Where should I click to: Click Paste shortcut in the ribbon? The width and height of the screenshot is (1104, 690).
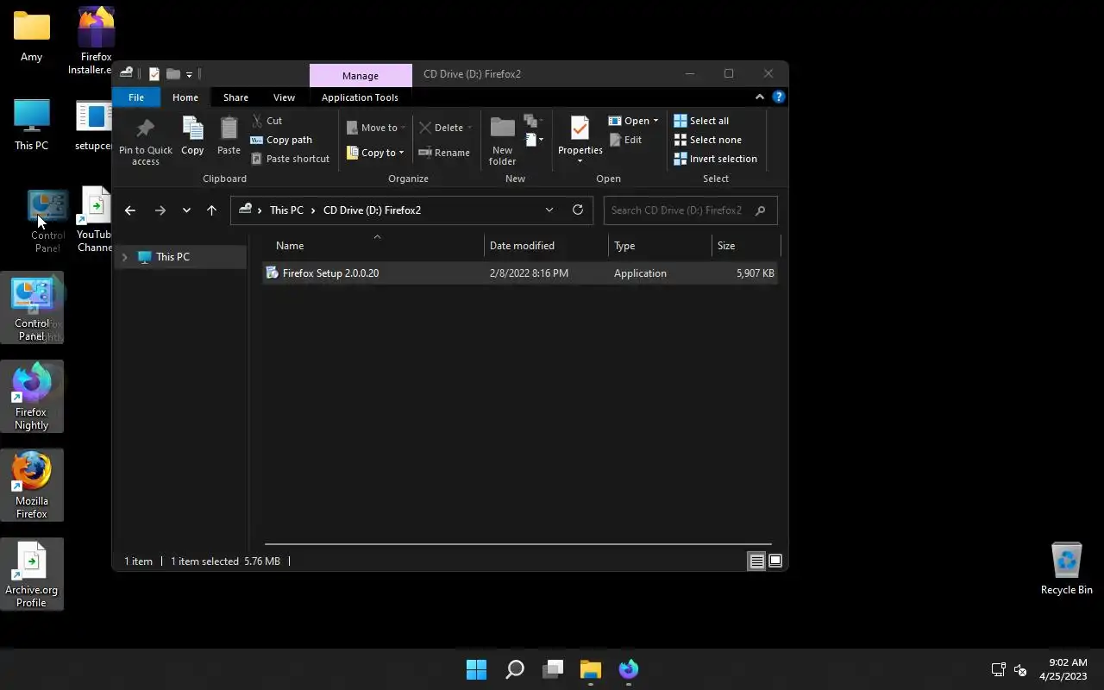tap(290, 159)
